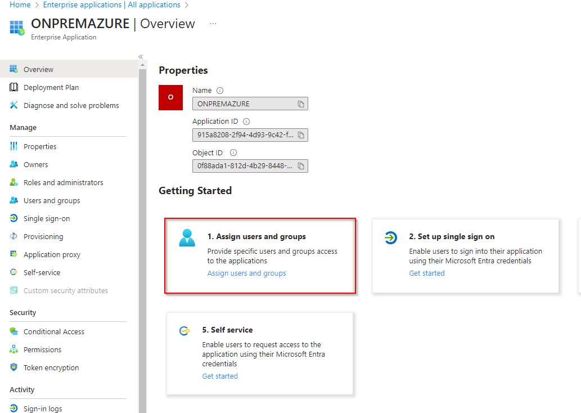Click the Owners people icon
The width and height of the screenshot is (581, 413).
pos(13,164)
